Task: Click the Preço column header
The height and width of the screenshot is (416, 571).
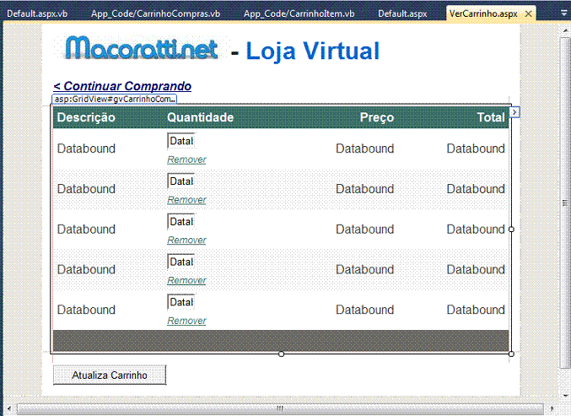Action: coord(376,117)
